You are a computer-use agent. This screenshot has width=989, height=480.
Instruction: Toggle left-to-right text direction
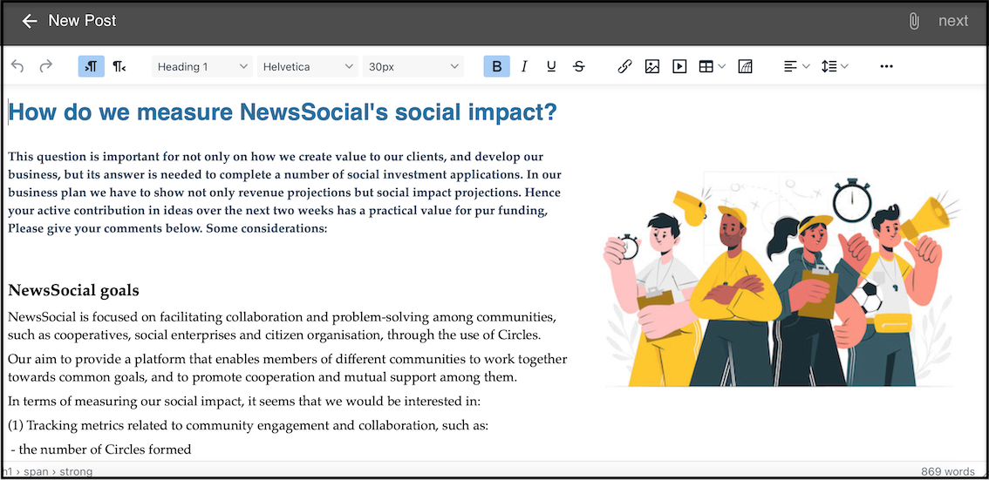[x=91, y=66]
